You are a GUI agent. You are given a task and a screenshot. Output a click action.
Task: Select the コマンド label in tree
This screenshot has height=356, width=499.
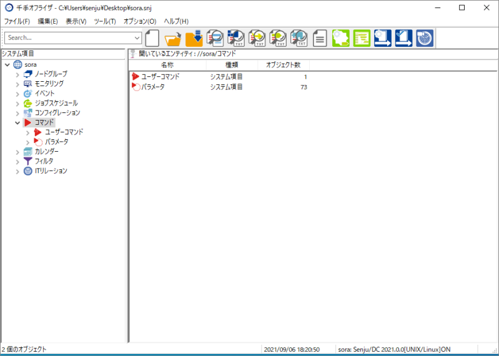44,122
